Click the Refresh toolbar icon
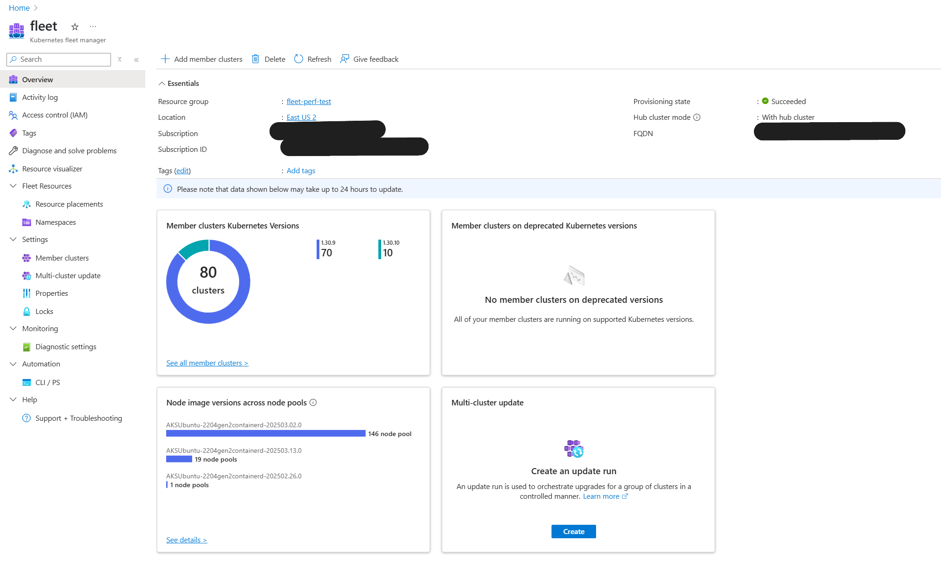Screen dimensions: 941x574 pos(299,59)
